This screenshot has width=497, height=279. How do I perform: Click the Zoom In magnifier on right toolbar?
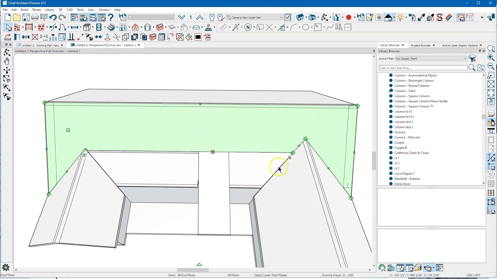pyautogui.click(x=491, y=58)
